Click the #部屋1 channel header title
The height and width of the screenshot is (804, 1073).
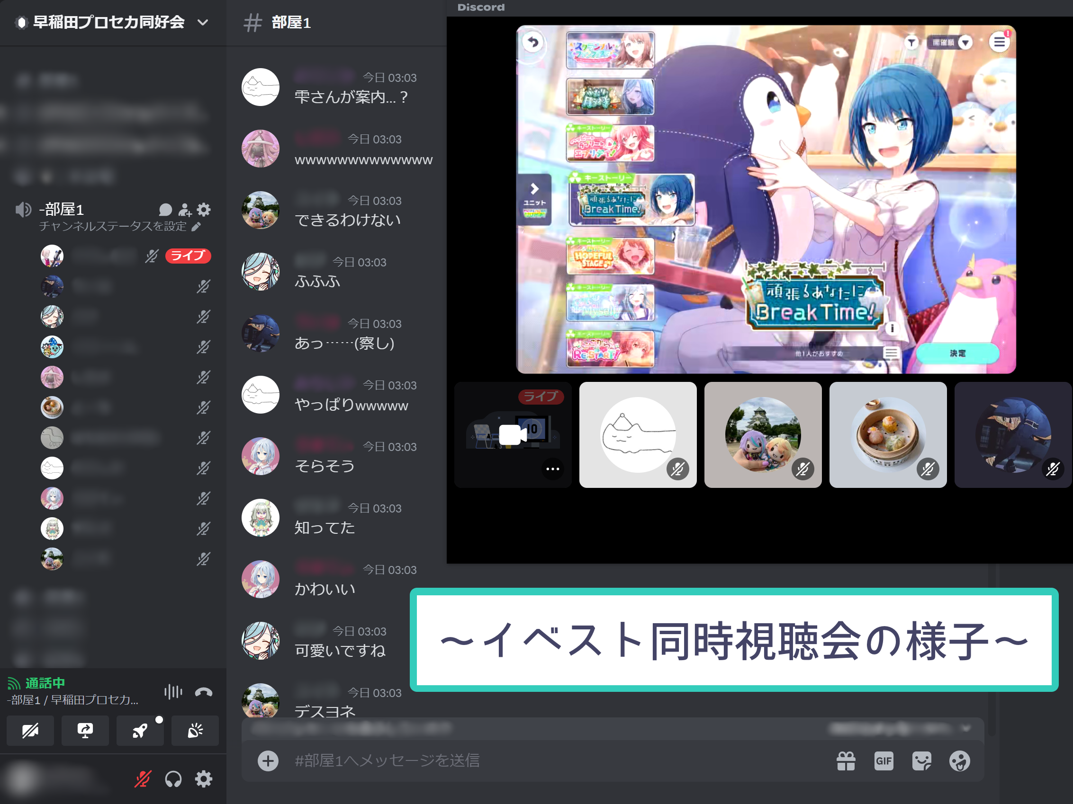(290, 22)
